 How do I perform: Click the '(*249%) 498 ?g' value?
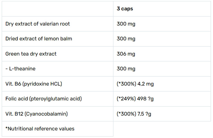tap(135, 99)
